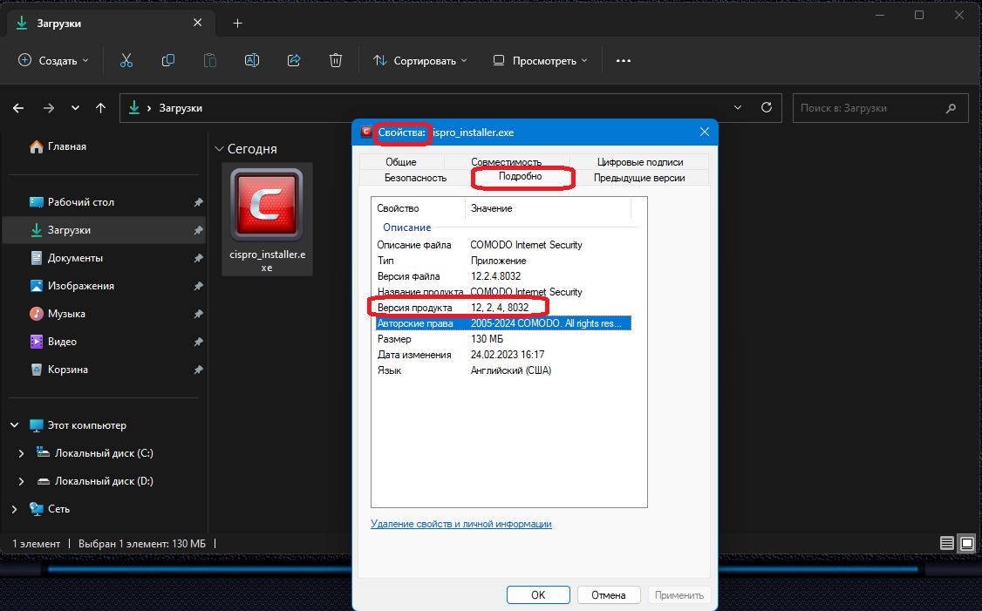Open the Создать dropdown
This screenshot has width=982, height=611.
[53, 61]
